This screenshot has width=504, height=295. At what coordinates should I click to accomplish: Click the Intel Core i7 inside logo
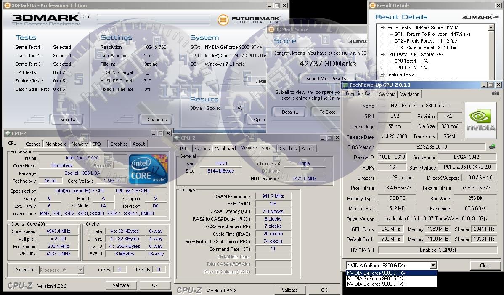point(149,169)
